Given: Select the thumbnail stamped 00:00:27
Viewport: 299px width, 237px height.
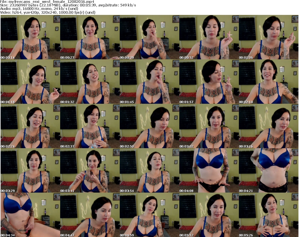Looking at the screenshot, I should coord(90,37).
